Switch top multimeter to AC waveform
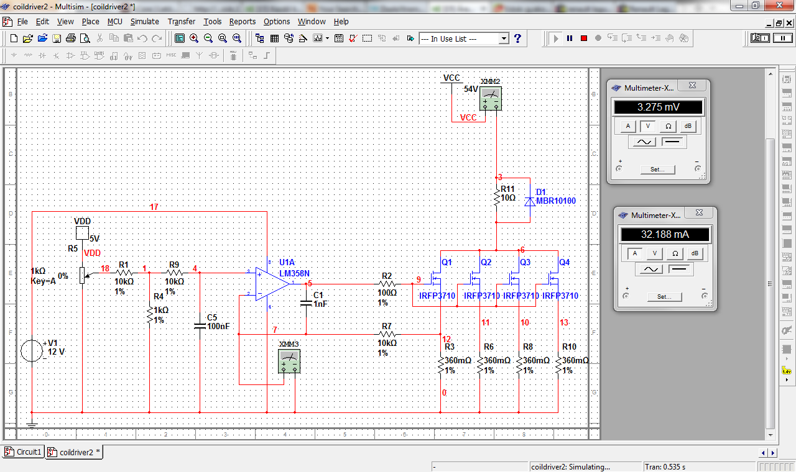Screen dimensions: 796x472 [x=644, y=142]
